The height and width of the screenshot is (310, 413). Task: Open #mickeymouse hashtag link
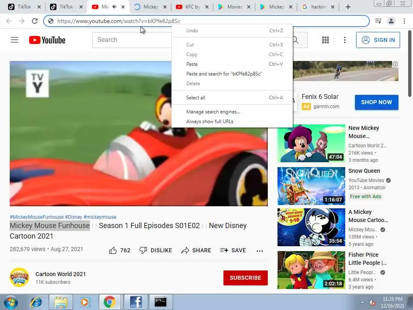click(100, 217)
